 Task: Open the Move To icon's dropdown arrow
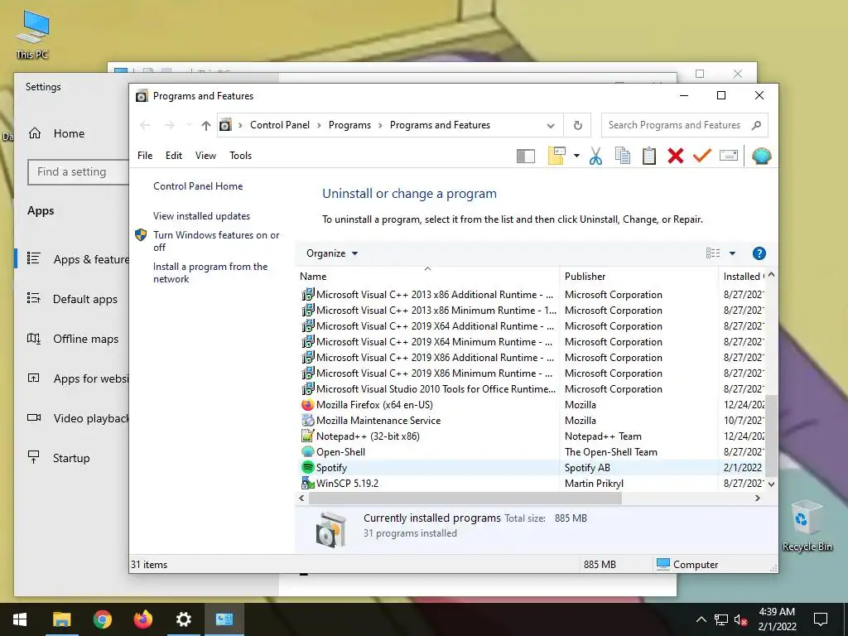(x=576, y=157)
